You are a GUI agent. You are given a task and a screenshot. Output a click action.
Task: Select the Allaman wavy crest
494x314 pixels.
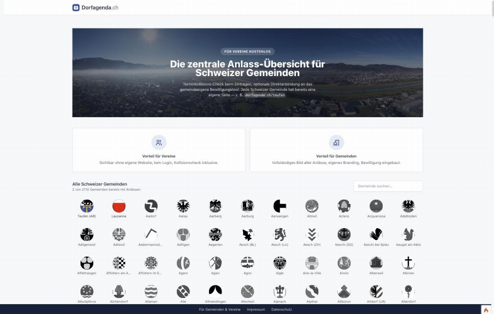point(151,291)
